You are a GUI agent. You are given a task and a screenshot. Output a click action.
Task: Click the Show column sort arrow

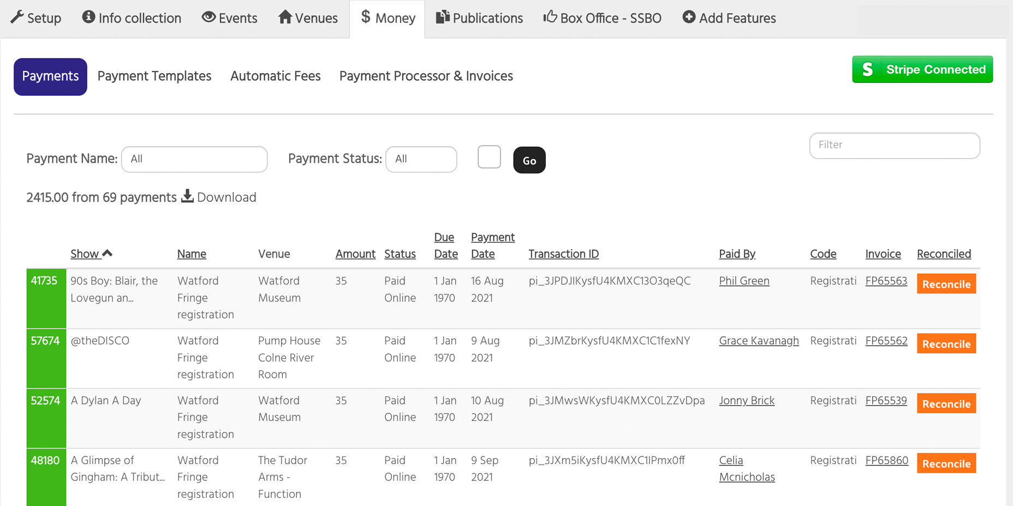107,253
